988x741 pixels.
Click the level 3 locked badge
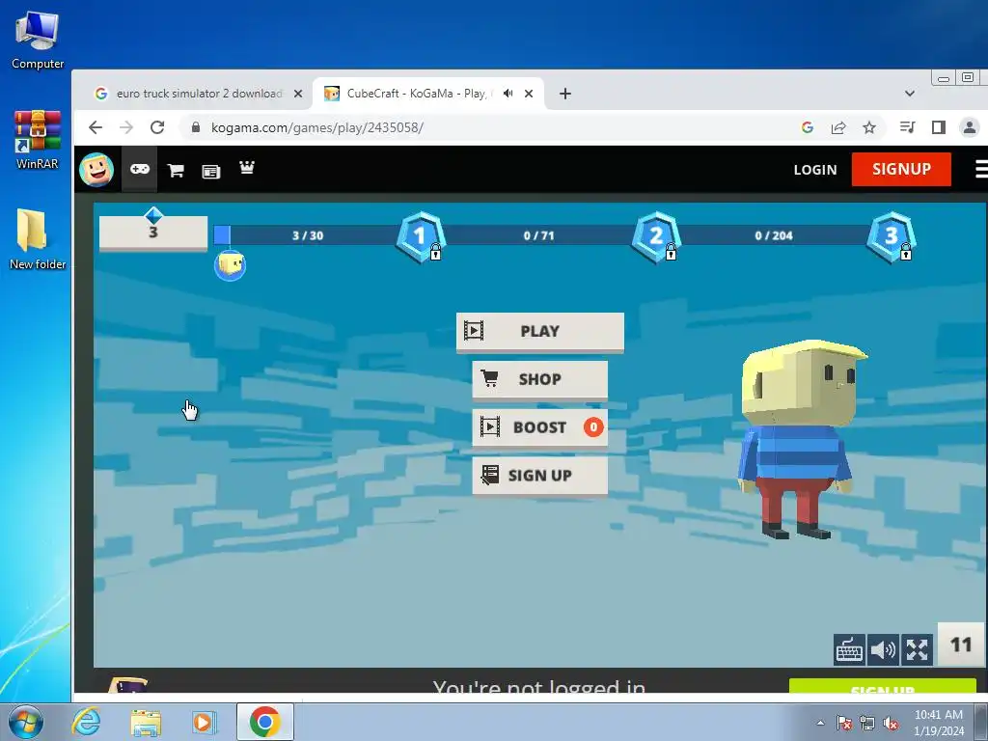(891, 237)
